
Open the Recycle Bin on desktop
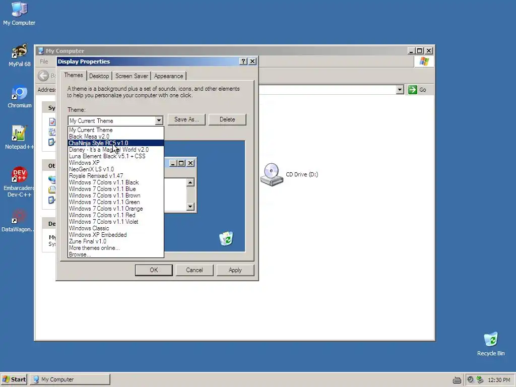491,344
